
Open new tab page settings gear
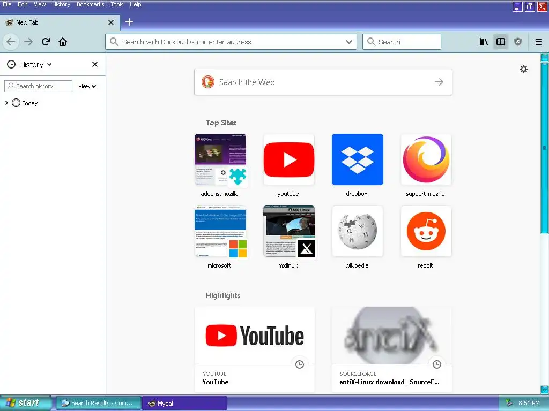523,69
